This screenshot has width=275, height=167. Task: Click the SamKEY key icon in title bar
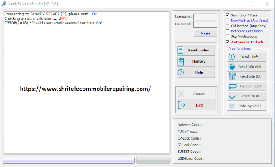coord(4,4)
